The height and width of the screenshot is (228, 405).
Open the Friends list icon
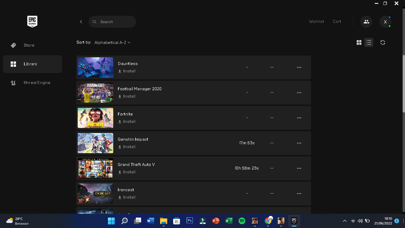click(366, 22)
